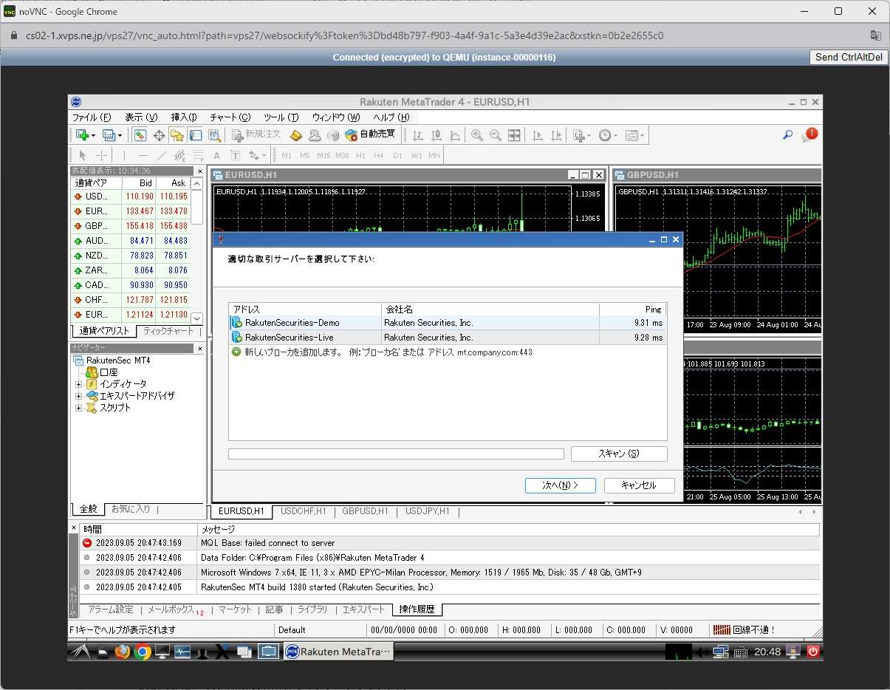The height and width of the screenshot is (690, 890).
Task: Click the Send CtrlAltDel button
Action: (x=849, y=58)
